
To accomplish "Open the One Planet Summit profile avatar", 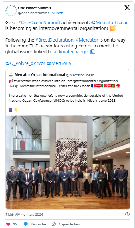I will click(x=11, y=11).
